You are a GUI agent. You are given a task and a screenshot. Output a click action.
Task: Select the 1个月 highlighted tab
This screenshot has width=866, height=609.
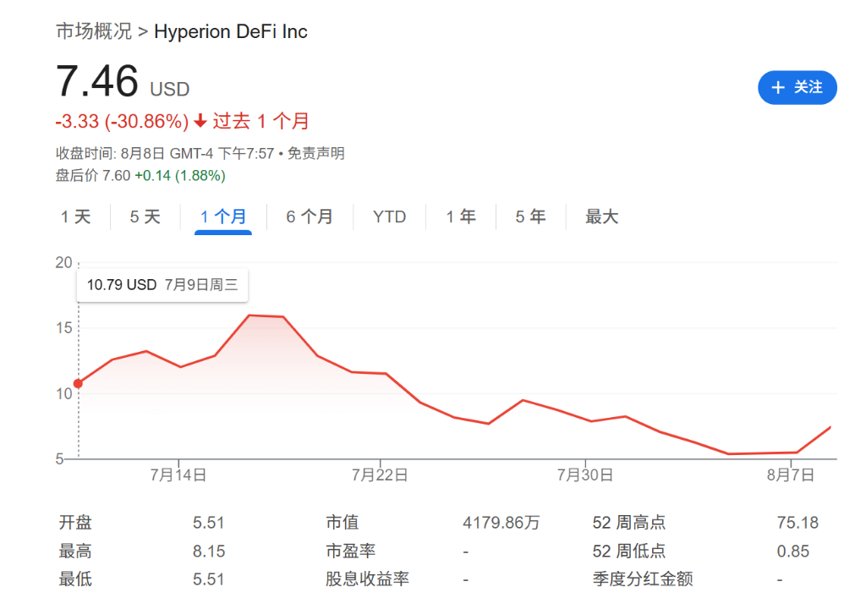pyautogui.click(x=222, y=217)
